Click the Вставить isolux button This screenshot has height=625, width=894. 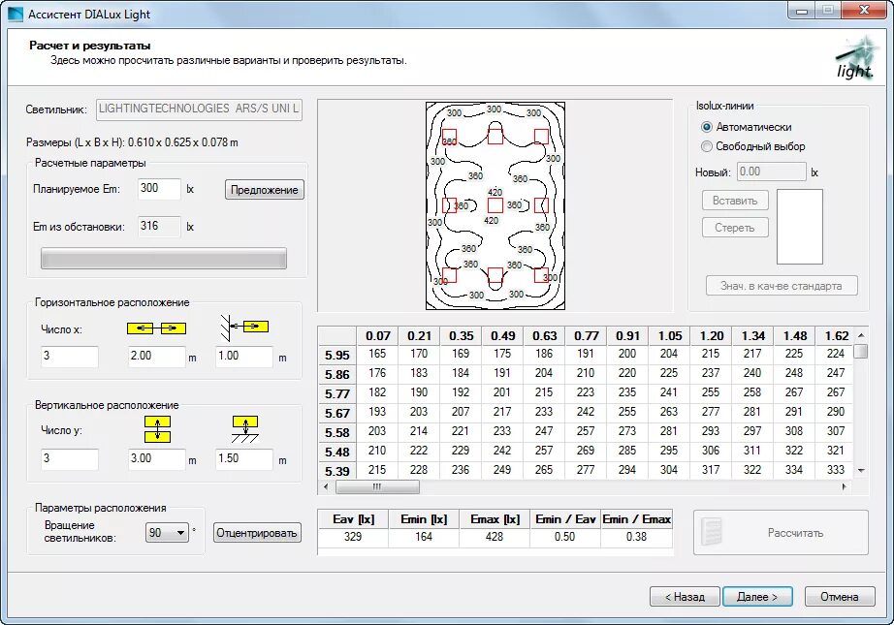point(735,201)
